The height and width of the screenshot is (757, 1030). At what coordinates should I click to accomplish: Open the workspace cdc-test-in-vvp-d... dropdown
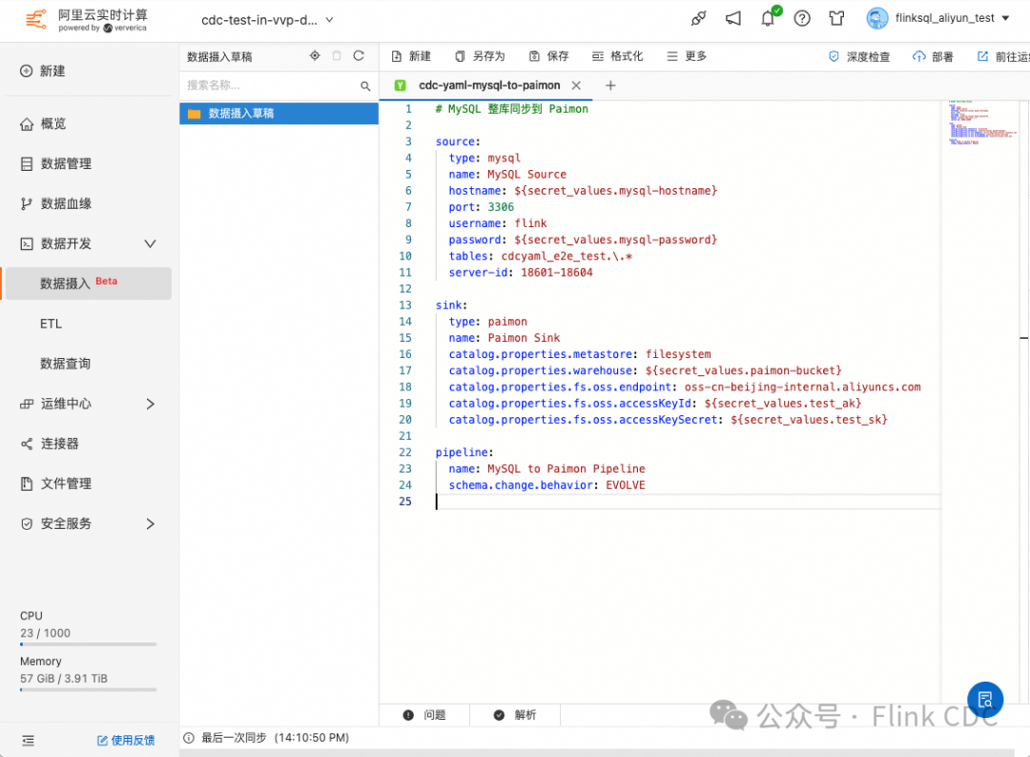(267, 20)
